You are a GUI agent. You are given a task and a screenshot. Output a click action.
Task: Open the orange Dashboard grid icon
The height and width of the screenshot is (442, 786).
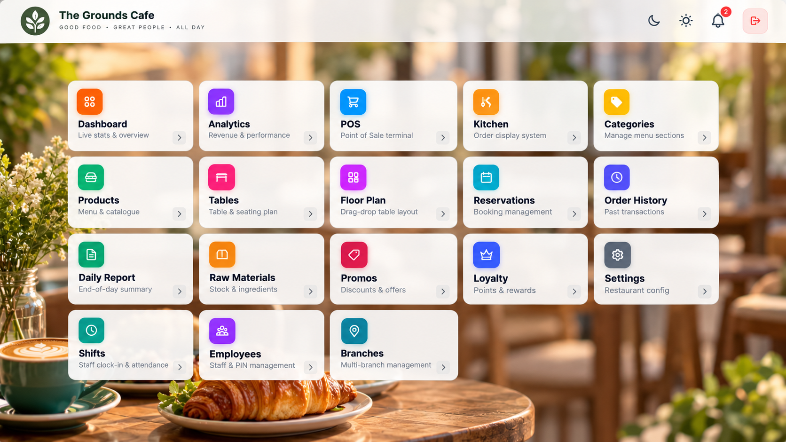90,102
